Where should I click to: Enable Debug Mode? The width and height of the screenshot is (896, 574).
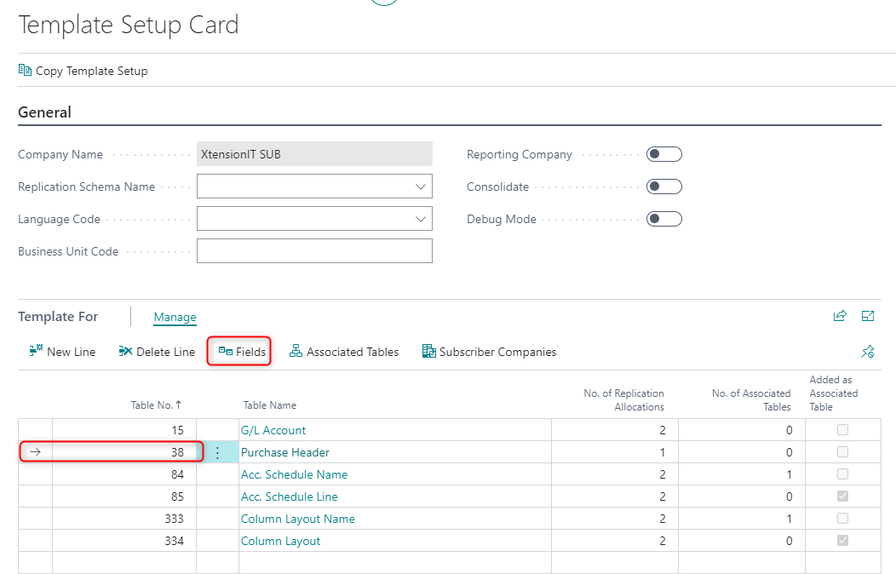[x=663, y=219]
